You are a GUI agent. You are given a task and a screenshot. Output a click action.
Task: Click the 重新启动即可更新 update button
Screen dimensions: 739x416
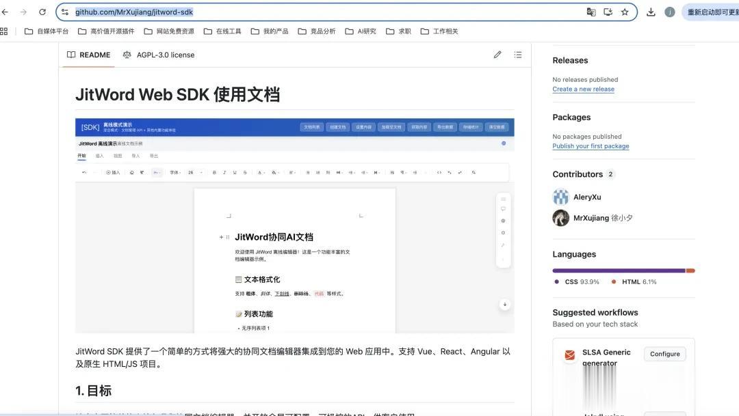pos(711,12)
